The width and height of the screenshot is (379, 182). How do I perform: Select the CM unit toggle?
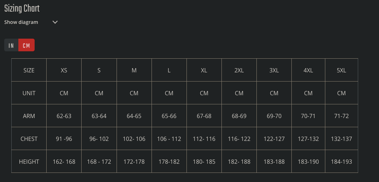coord(26,45)
